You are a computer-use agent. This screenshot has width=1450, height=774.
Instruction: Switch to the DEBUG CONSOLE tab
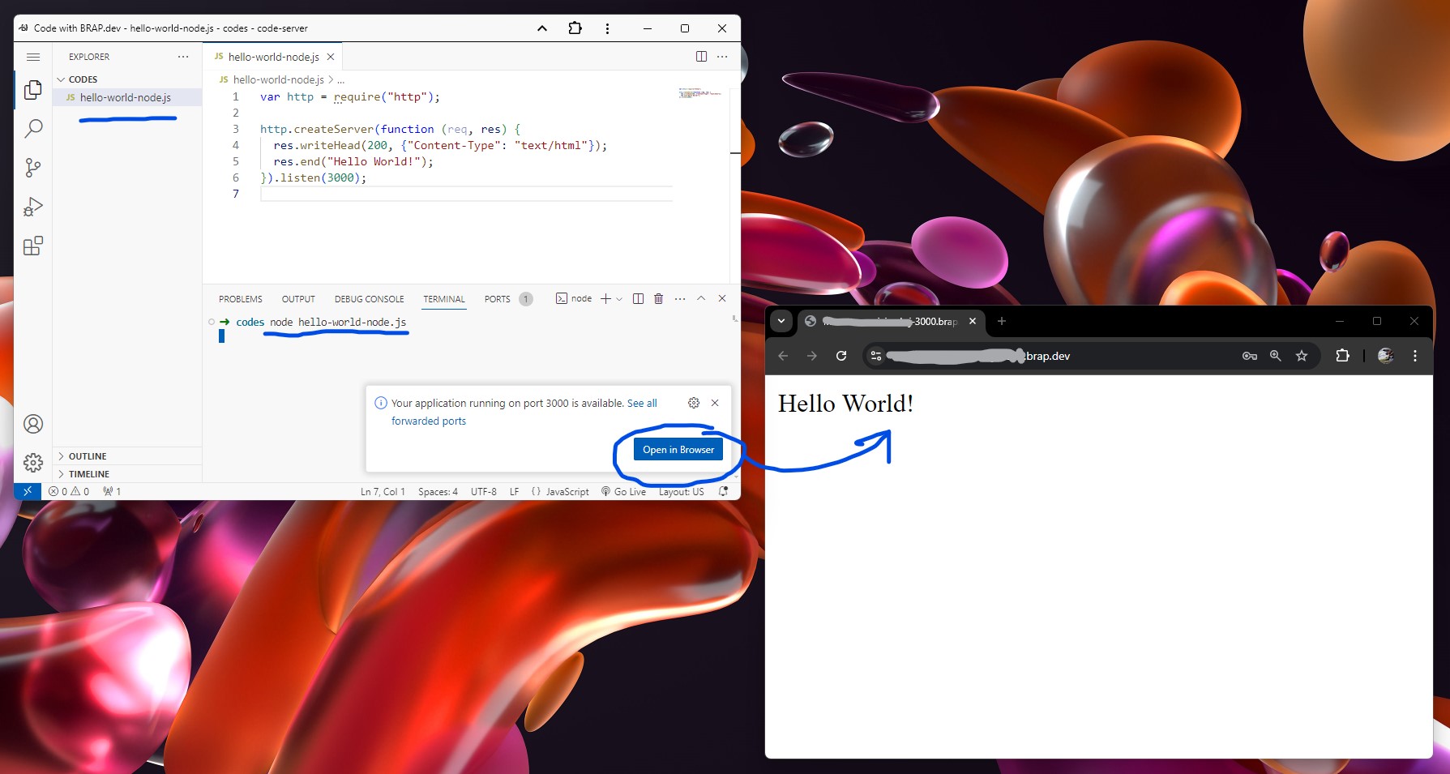pyautogui.click(x=369, y=298)
